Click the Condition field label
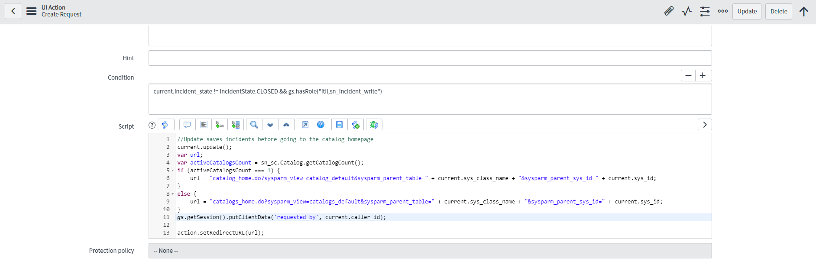816x261 pixels. [121, 77]
